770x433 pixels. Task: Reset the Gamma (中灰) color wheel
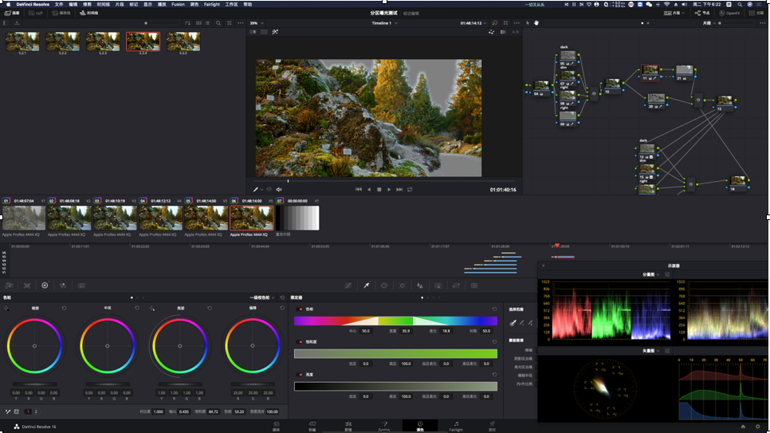[136, 308]
